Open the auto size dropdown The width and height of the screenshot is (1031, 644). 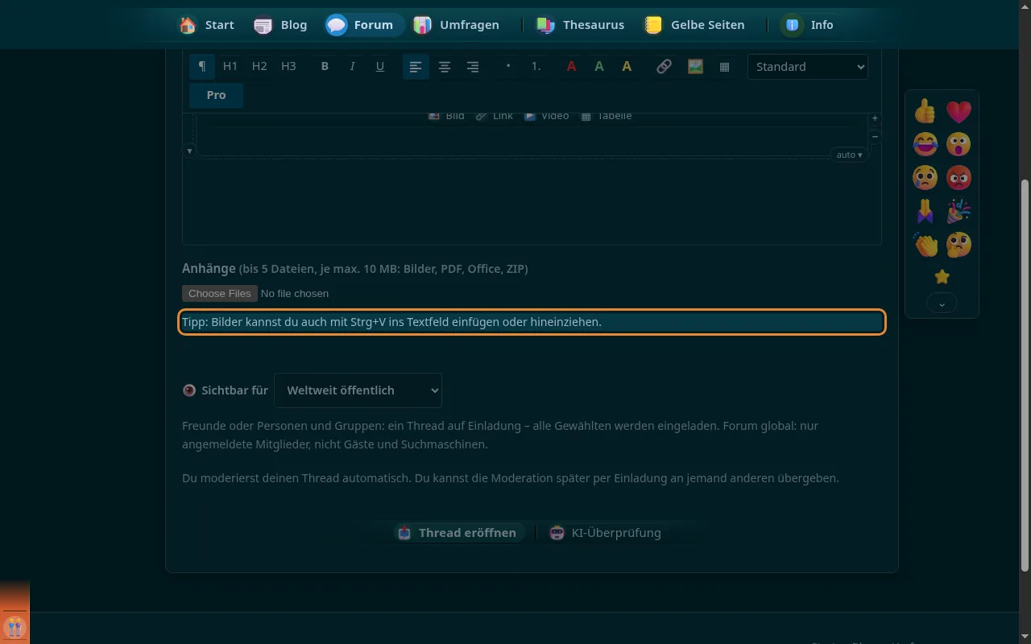click(x=849, y=155)
